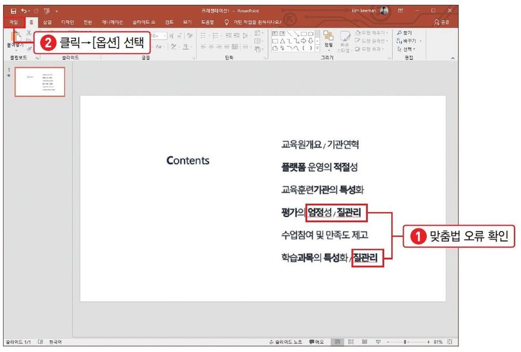This screenshot has height=352, width=521.
Task: Open 도형 채우기 (Shape Fill) dropdown
Action: [x=372, y=33]
